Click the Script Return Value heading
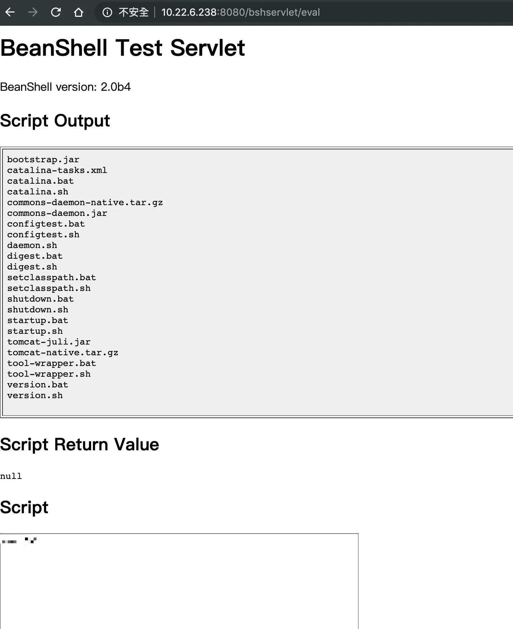 [x=79, y=445]
